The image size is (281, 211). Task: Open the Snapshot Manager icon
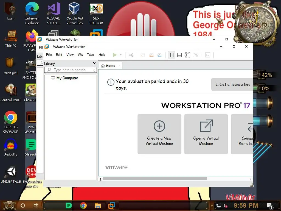[x=159, y=55]
